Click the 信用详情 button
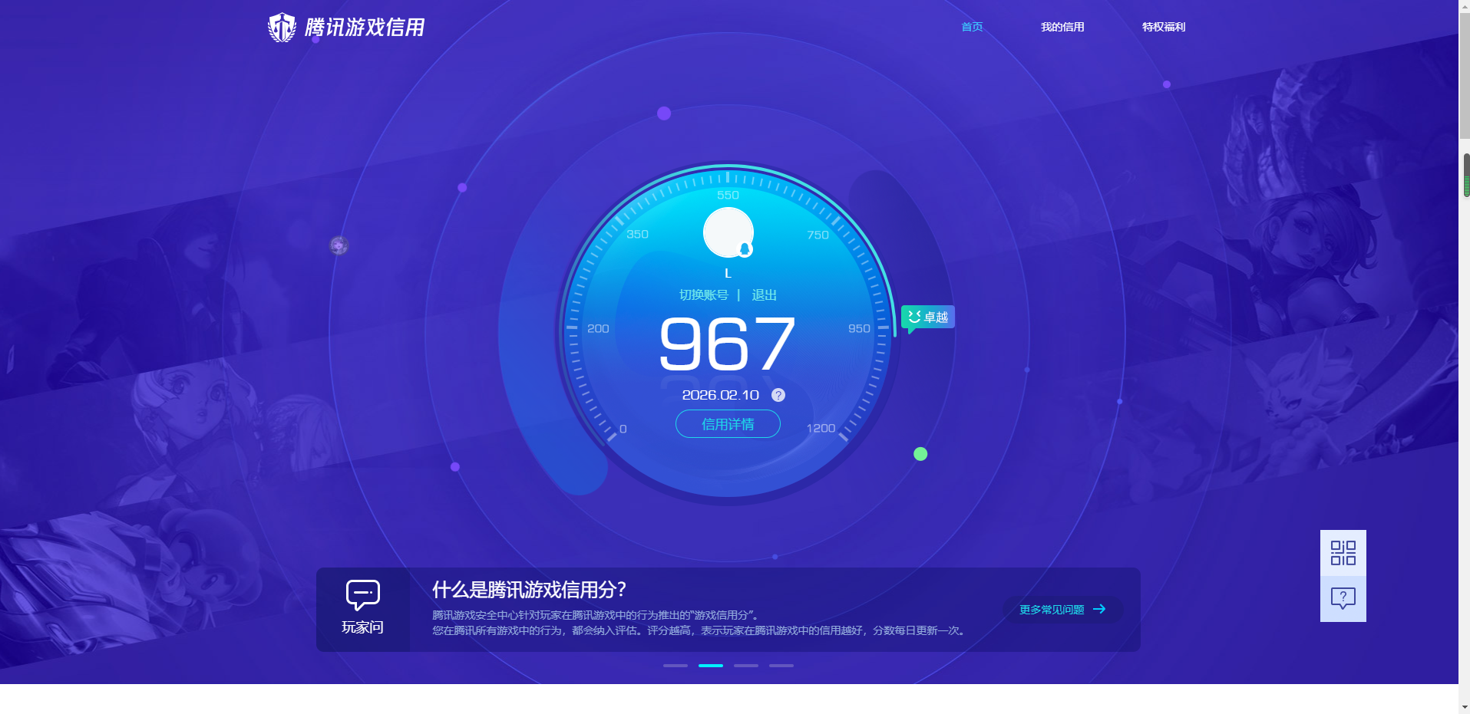 click(x=727, y=424)
